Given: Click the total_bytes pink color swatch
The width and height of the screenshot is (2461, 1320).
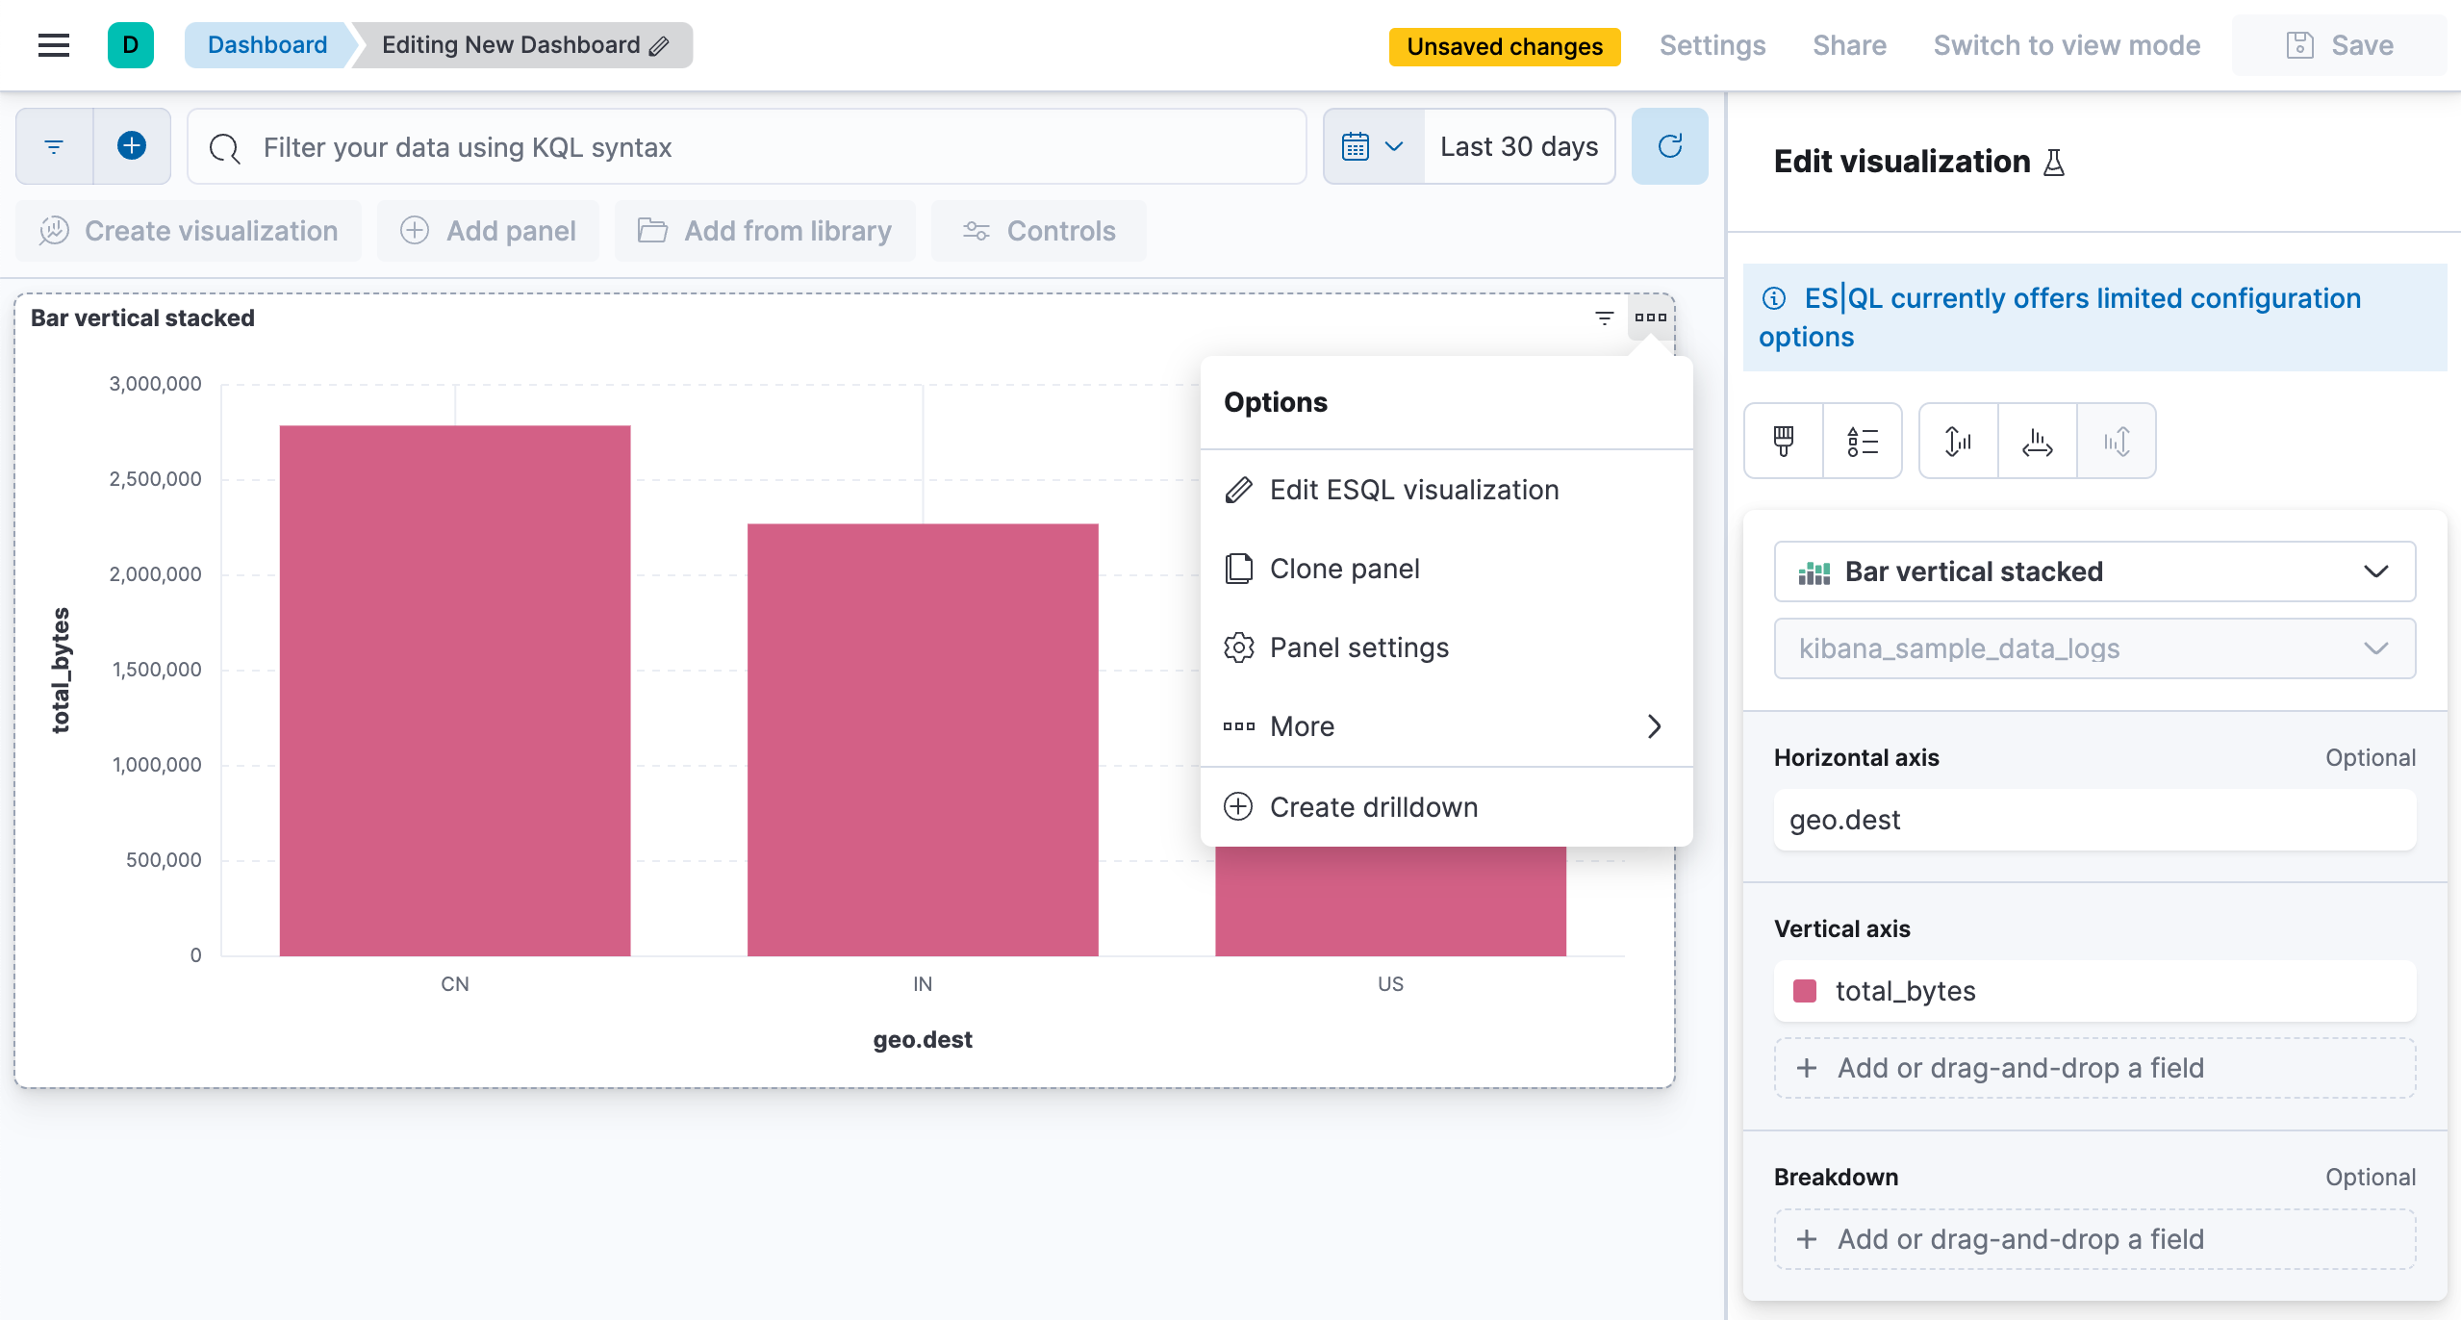Looking at the screenshot, I should [x=1807, y=990].
